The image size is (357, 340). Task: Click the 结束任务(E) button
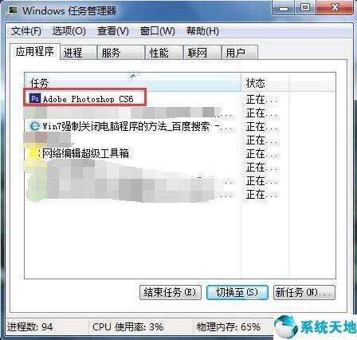tap(171, 293)
